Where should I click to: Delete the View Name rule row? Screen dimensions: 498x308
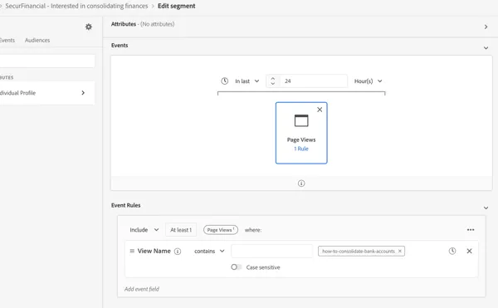[x=469, y=251]
